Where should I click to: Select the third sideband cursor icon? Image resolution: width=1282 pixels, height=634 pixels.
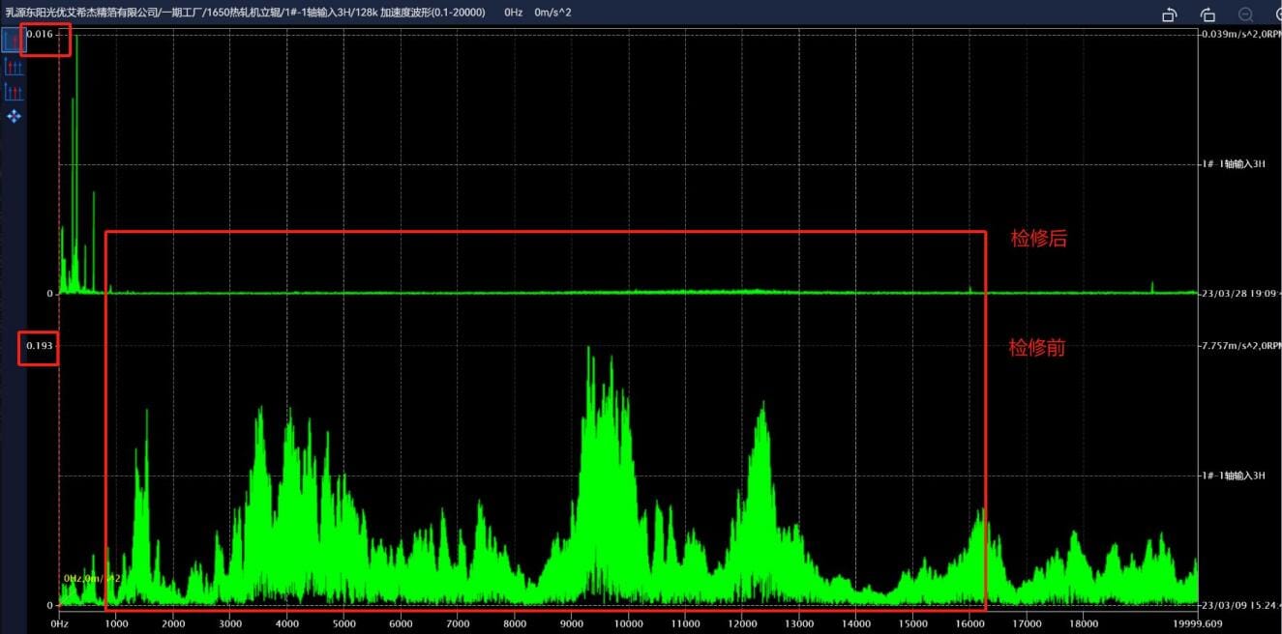point(14,92)
